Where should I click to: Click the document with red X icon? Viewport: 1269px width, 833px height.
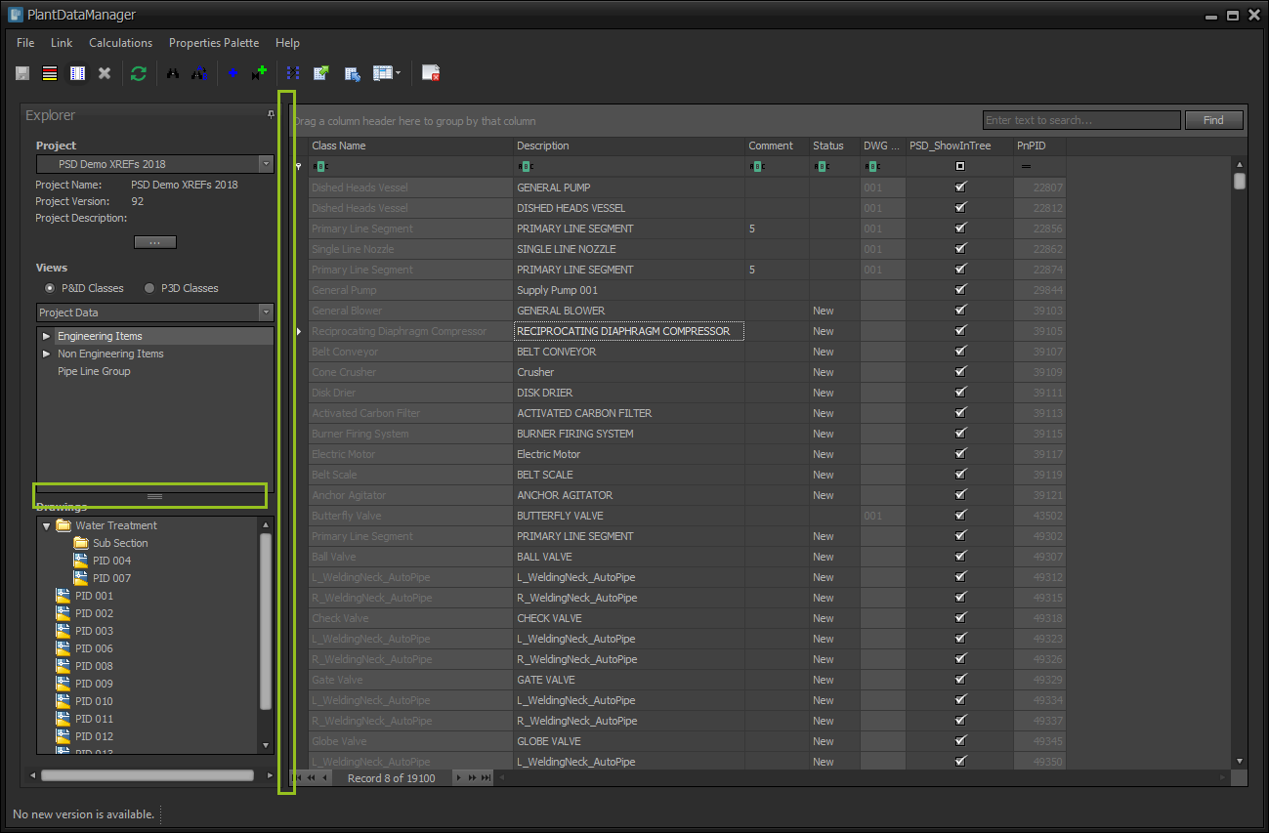click(x=431, y=73)
